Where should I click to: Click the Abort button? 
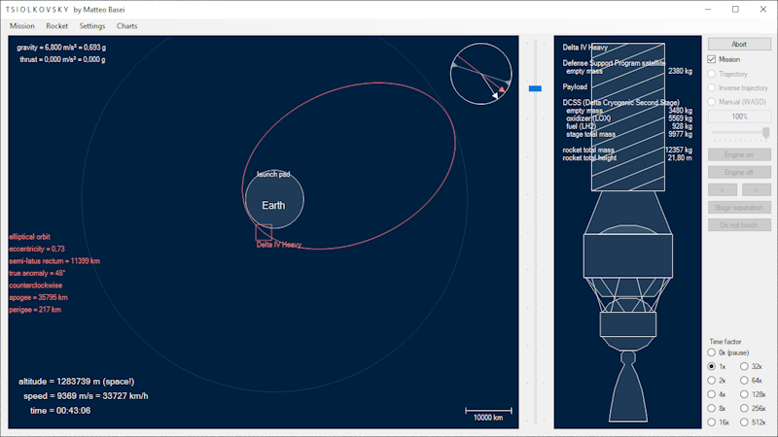(x=739, y=44)
